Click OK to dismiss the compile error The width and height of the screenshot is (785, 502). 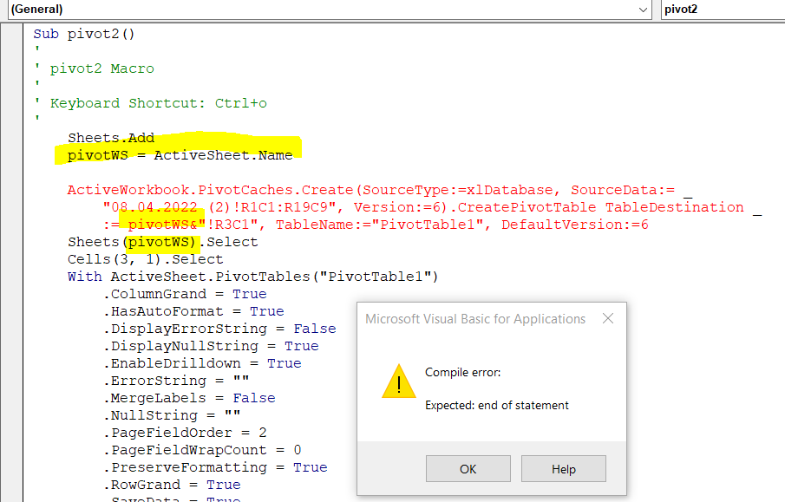(x=468, y=468)
